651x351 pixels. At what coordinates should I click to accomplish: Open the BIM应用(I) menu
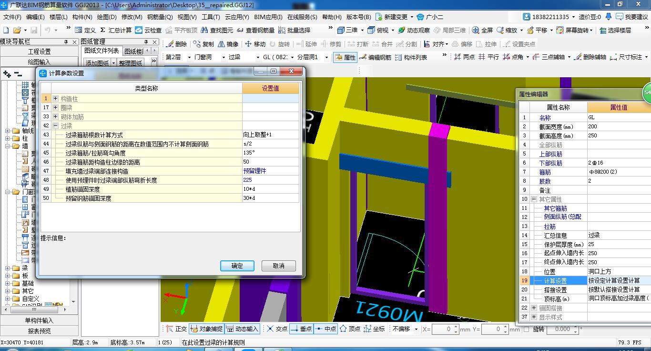pyautogui.click(x=268, y=17)
